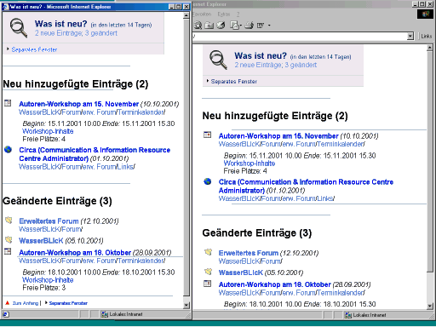Viewport: 436px width, 327px height.
Task: Click calendar icon beside Autoren-Workshop am 18. Oktober in right window
Action: coord(208,284)
